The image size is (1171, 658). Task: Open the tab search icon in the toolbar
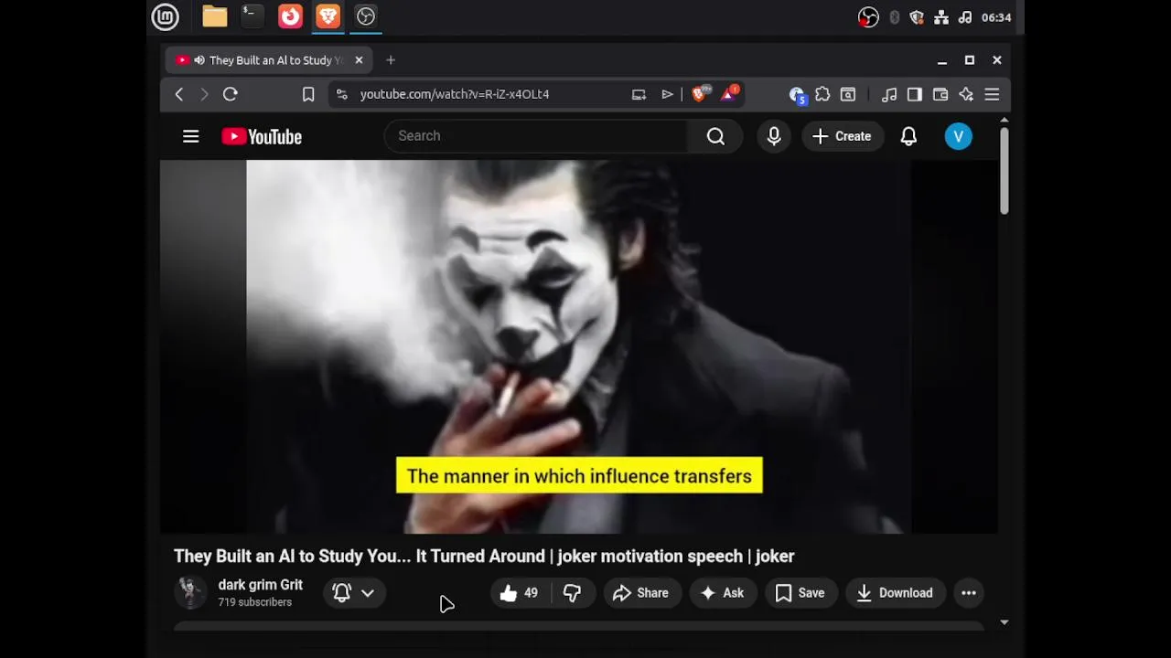point(848,94)
